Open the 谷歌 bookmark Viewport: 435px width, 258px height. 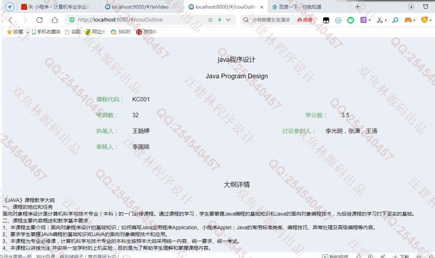coord(73,32)
